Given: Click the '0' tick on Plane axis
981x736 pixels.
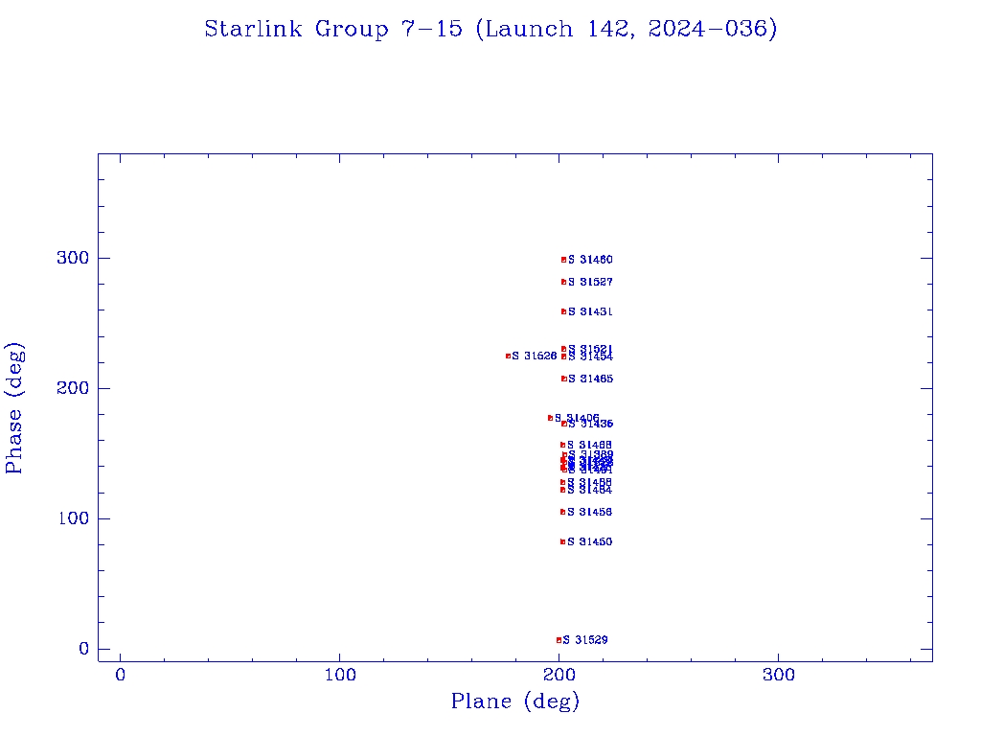Looking at the screenshot, I should click(x=120, y=676).
